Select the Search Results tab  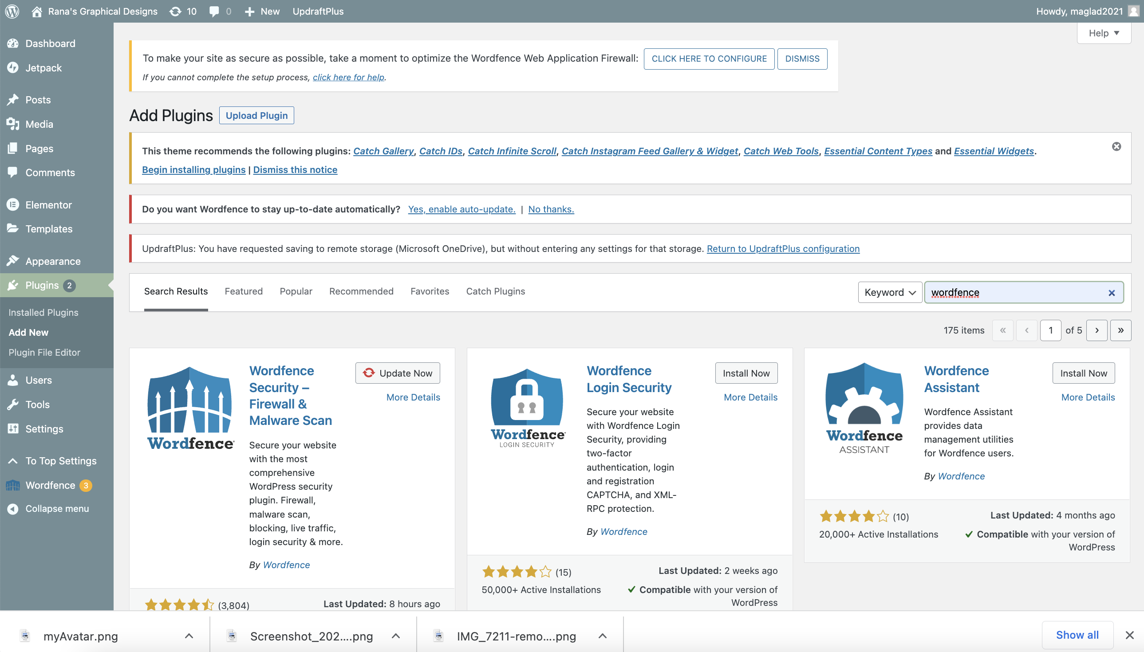click(176, 291)
